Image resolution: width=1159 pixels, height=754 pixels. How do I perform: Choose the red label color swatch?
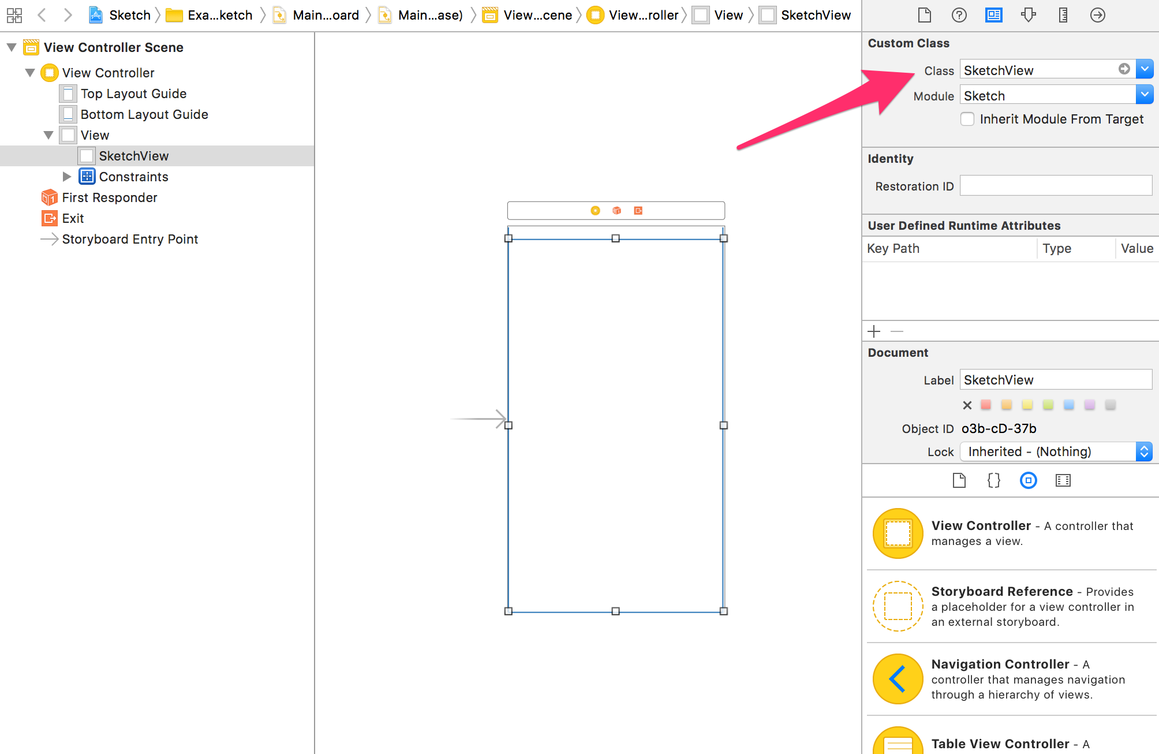point(986,405)
